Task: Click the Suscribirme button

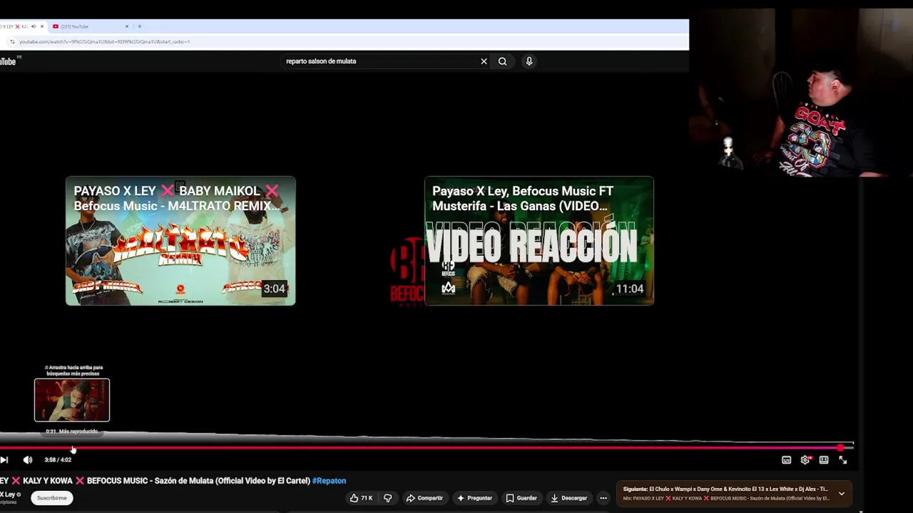Action: (51, 498)
